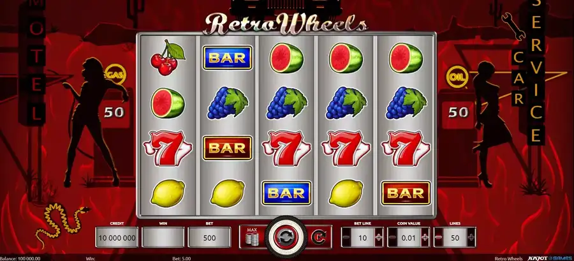
Task: Select the GAS badge icon on left
Action: click(115, 74)
